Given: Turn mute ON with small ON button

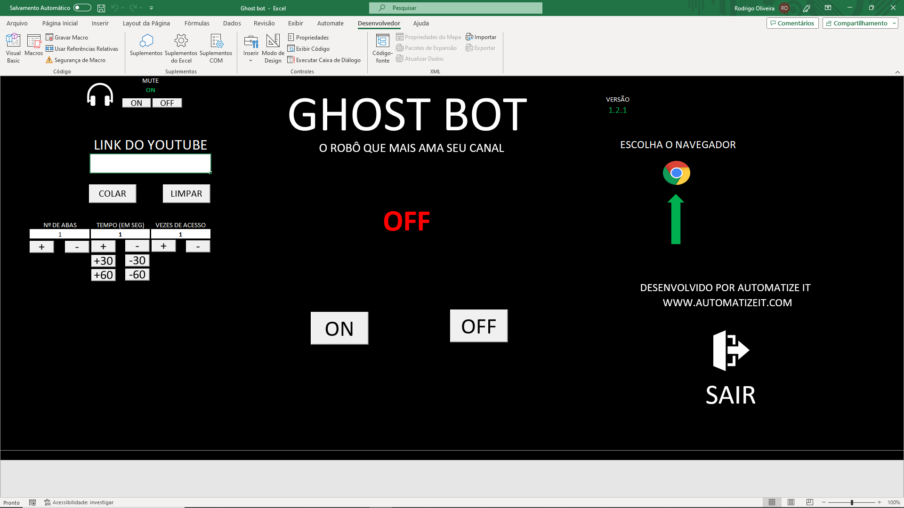Looking at the screenshot, I should [137, 103].
